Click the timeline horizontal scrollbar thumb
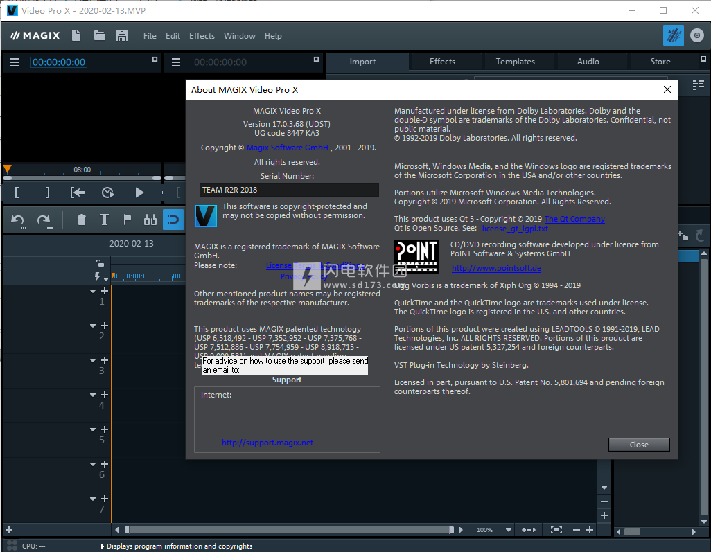711x552 pixels. (x=289, y=530)
